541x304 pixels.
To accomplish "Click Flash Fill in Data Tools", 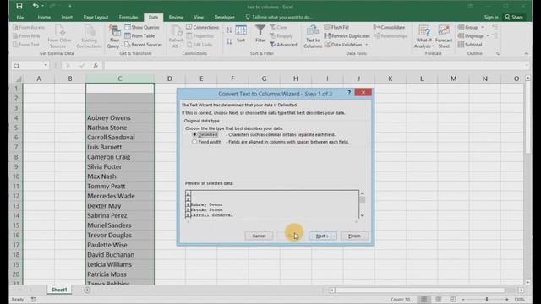I will click(x=336, y=27).
